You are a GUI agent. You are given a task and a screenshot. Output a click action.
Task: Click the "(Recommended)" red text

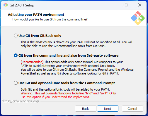click(32, 62)
